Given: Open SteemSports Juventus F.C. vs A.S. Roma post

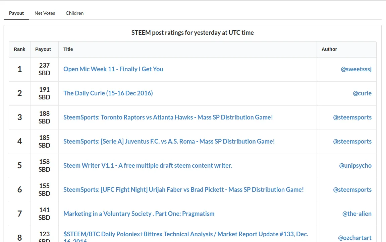Looking at the screenshot, I should click(x=169, y=141).
